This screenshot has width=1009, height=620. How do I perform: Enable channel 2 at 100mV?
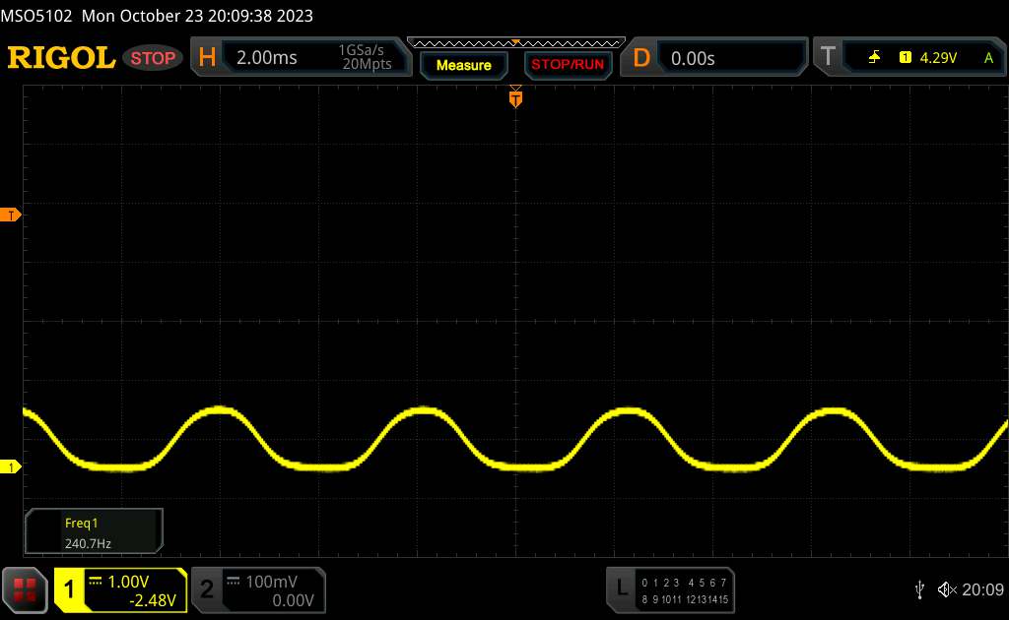click(256, 589)
